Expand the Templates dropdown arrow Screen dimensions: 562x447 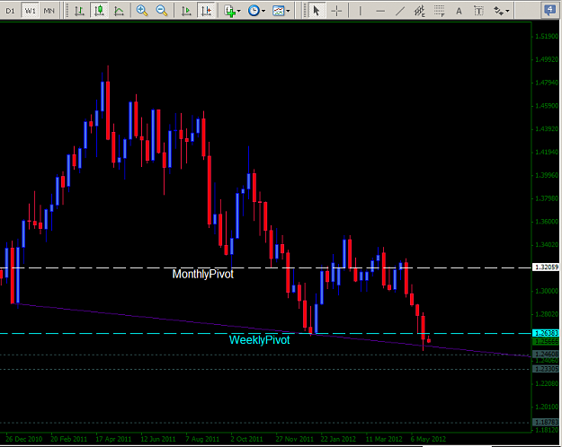tap(288, 11)
